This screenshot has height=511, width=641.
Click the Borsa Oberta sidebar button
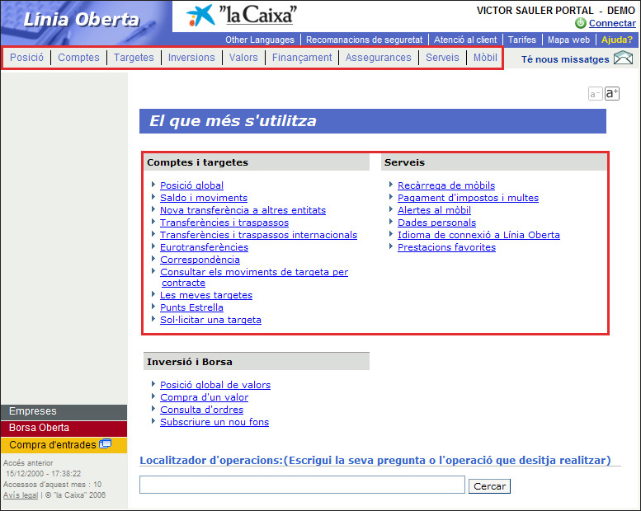click(64, 428)
